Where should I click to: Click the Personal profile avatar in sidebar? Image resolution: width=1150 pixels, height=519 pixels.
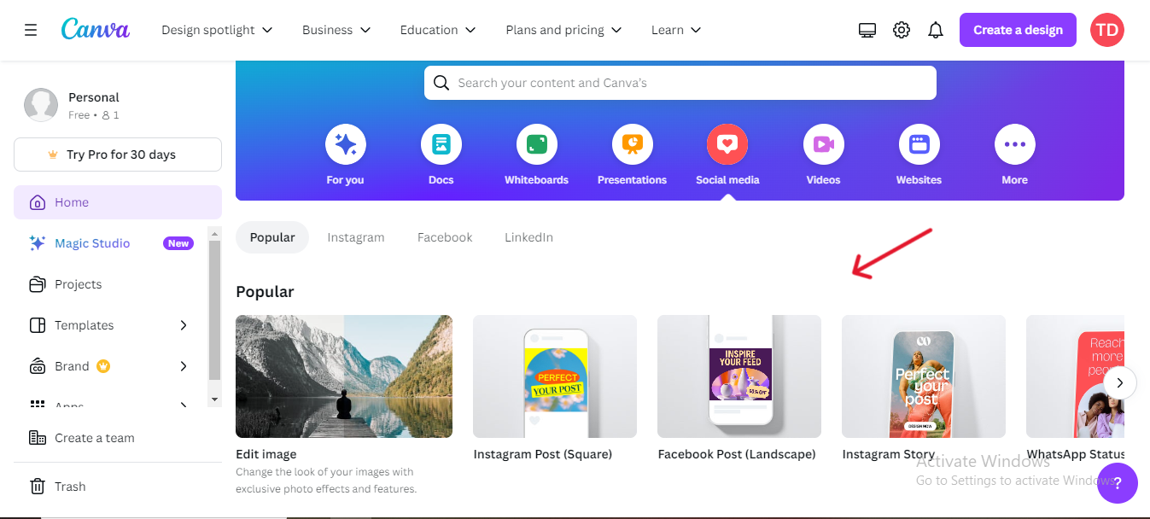coord(41,105)
